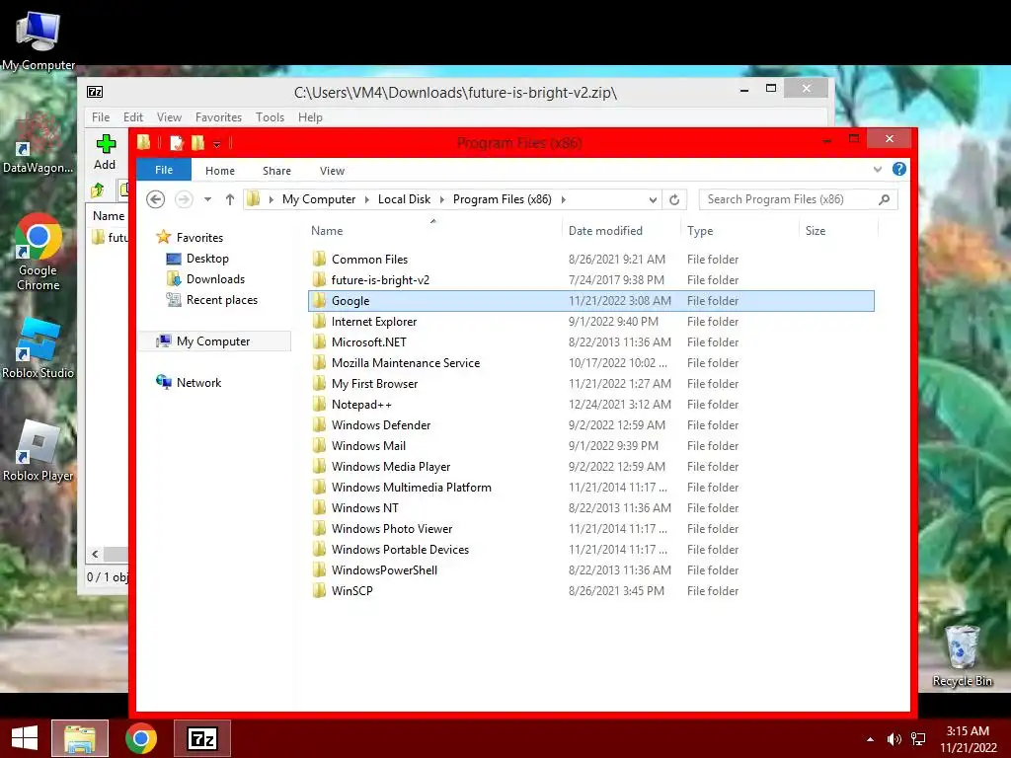Select the future-is-bright-v2 folder in Explorer
The width and height of the screenshot is (1011, 758).
(380, 279)
